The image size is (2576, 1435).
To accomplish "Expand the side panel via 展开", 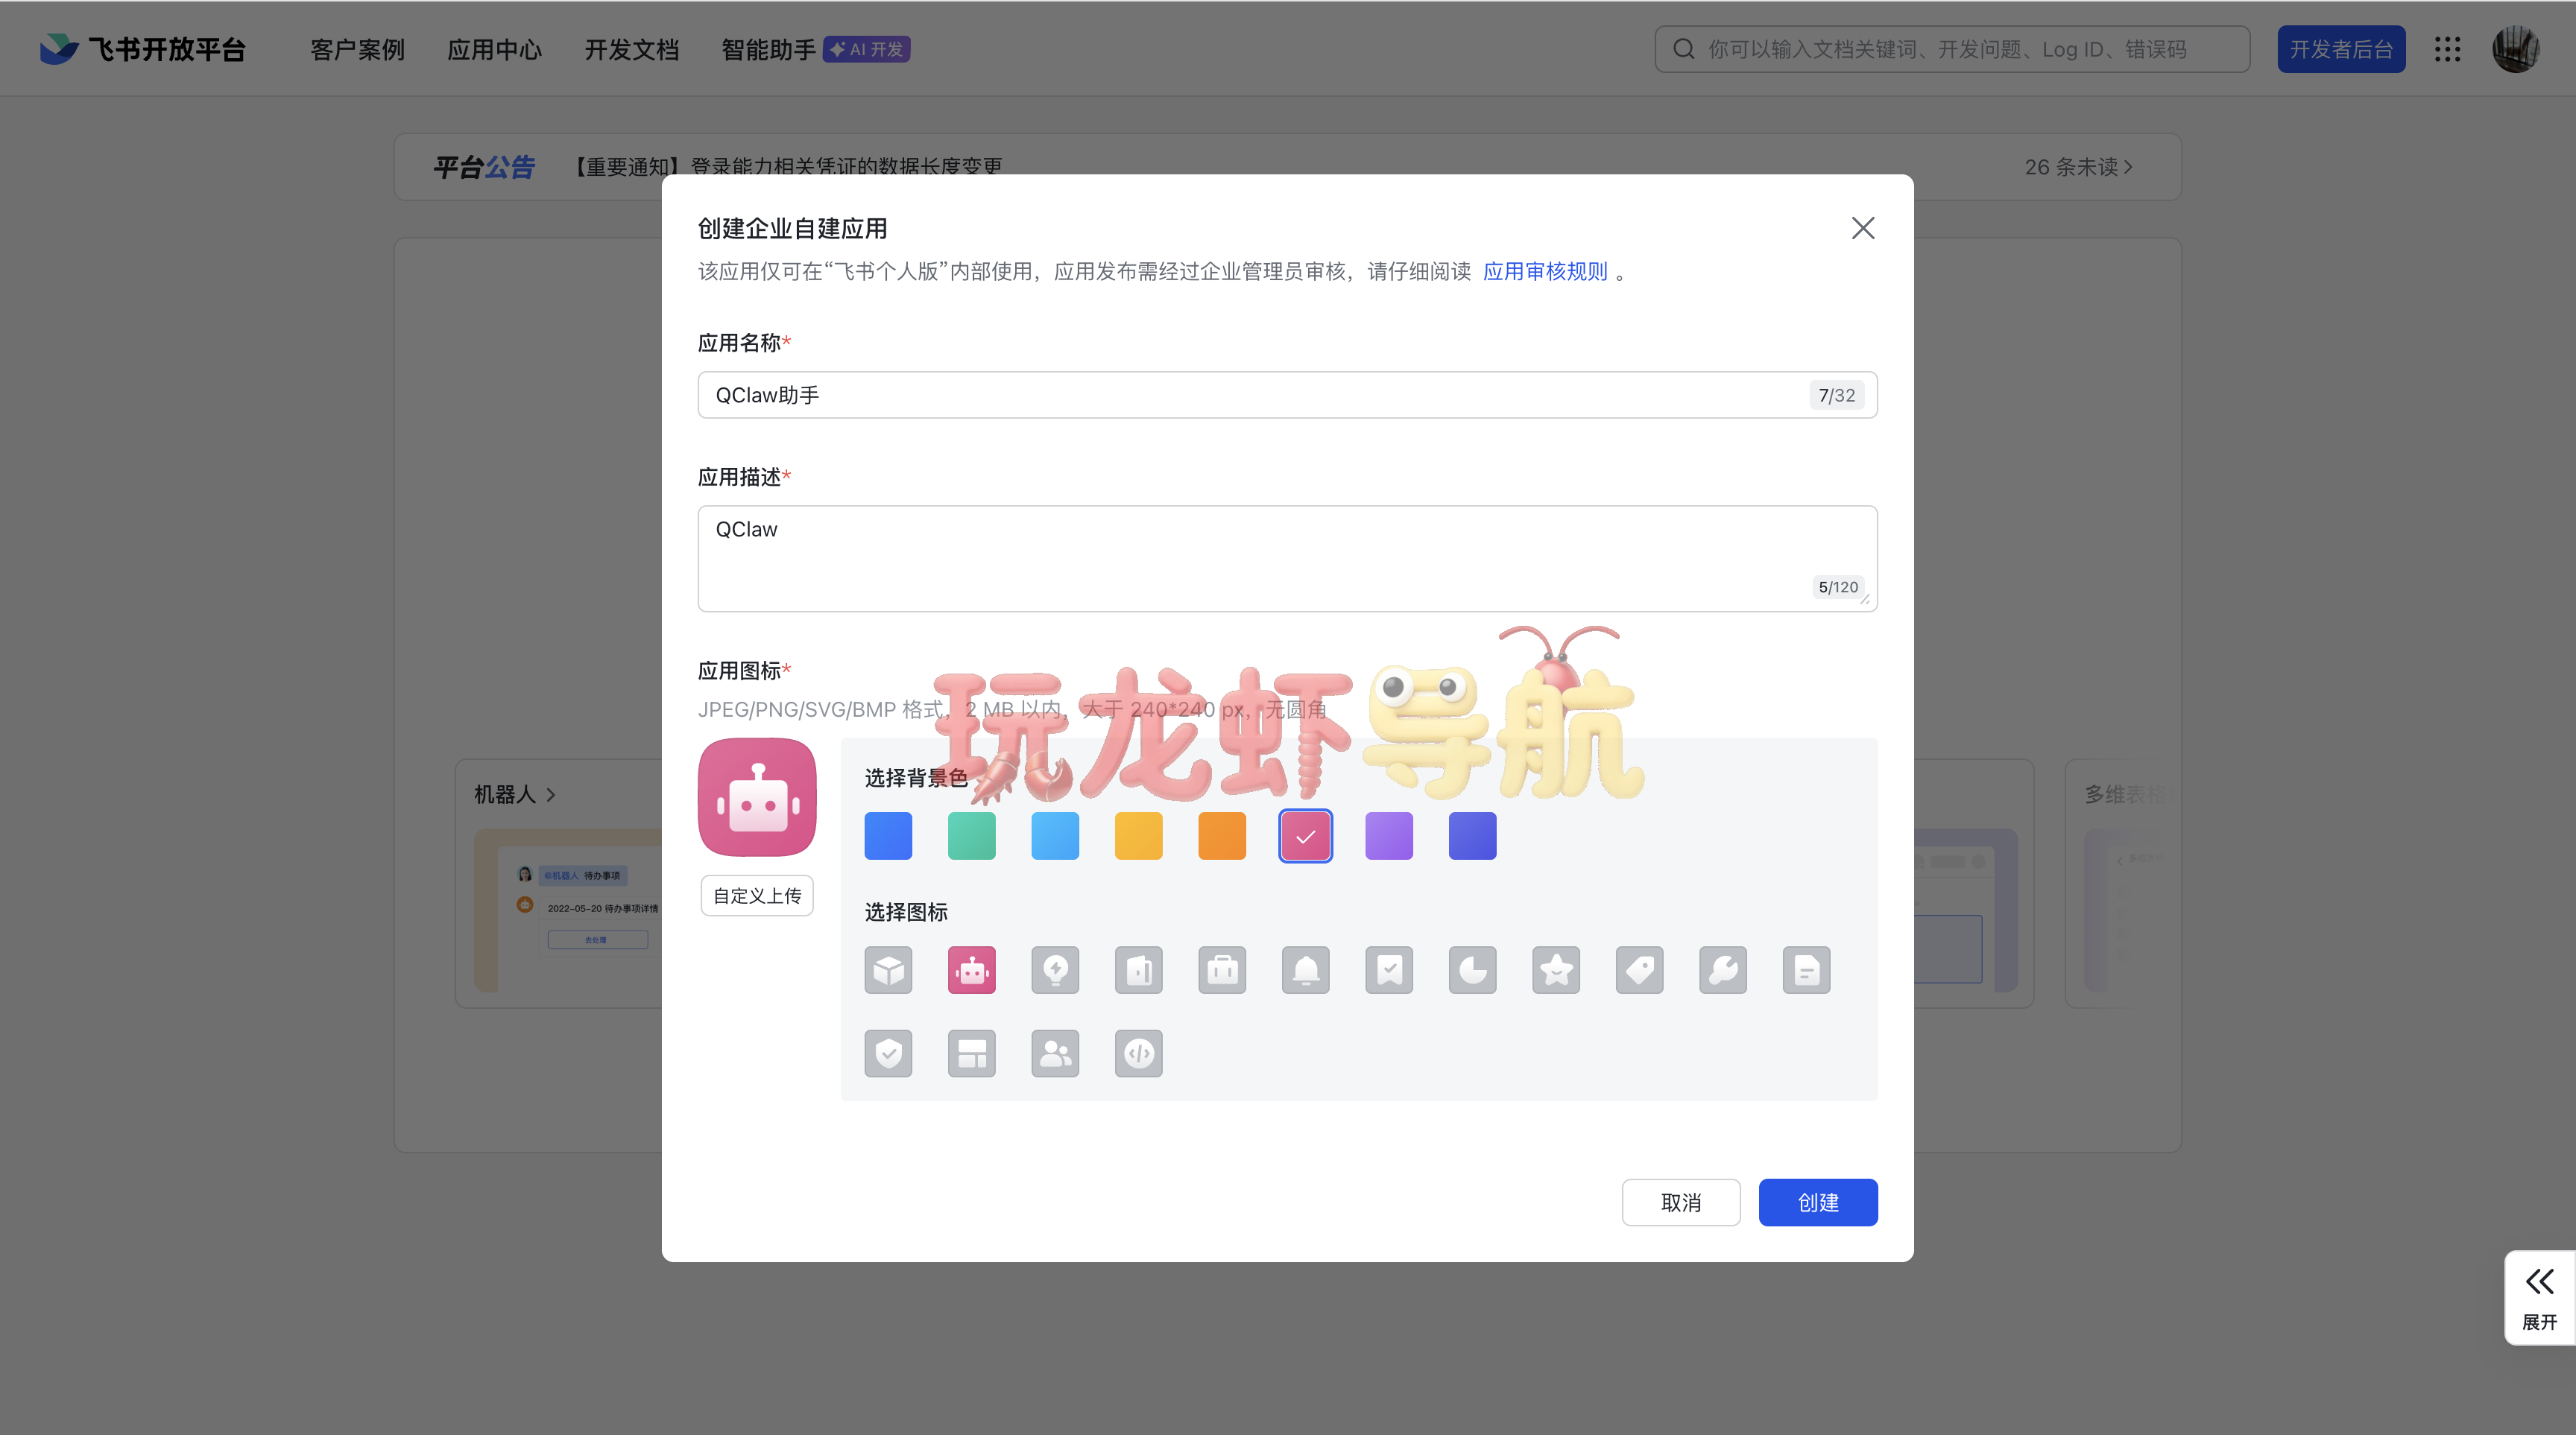I will [x=2539, y=1297].
